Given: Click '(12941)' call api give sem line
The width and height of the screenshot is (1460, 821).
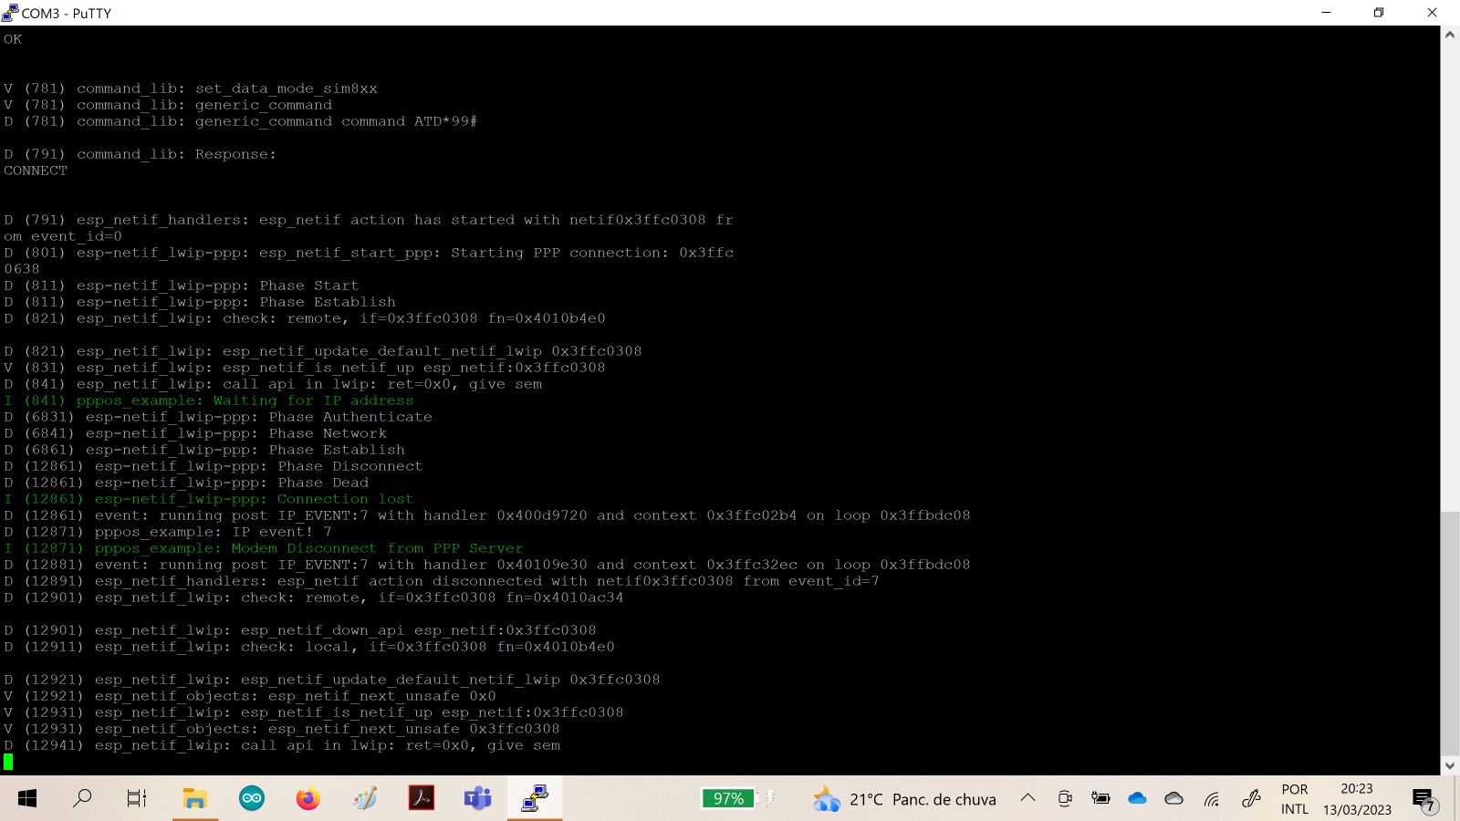Looking at the screenshot, I should pos(282,745).
